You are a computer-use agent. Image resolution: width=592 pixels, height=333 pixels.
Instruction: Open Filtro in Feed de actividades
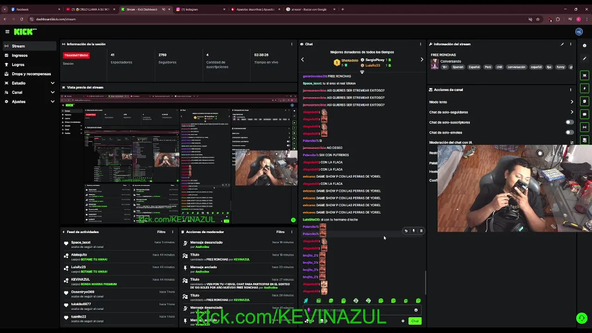point(161,232)
